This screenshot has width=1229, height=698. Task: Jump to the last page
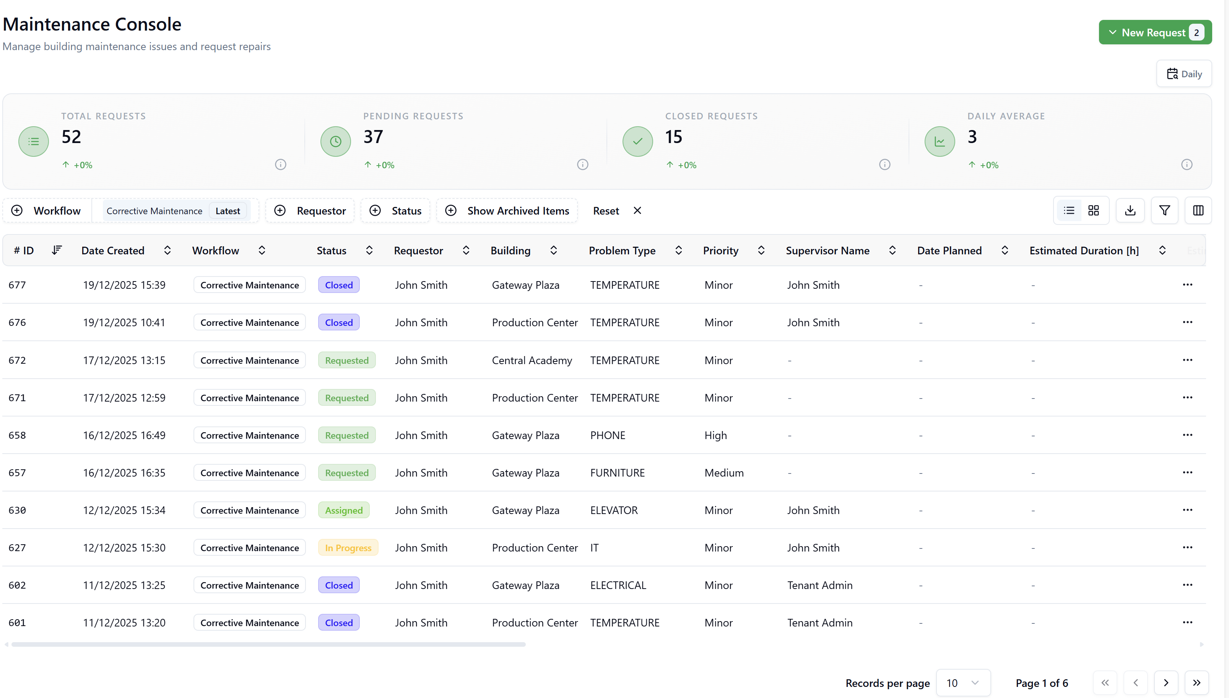click(1196, 683)
